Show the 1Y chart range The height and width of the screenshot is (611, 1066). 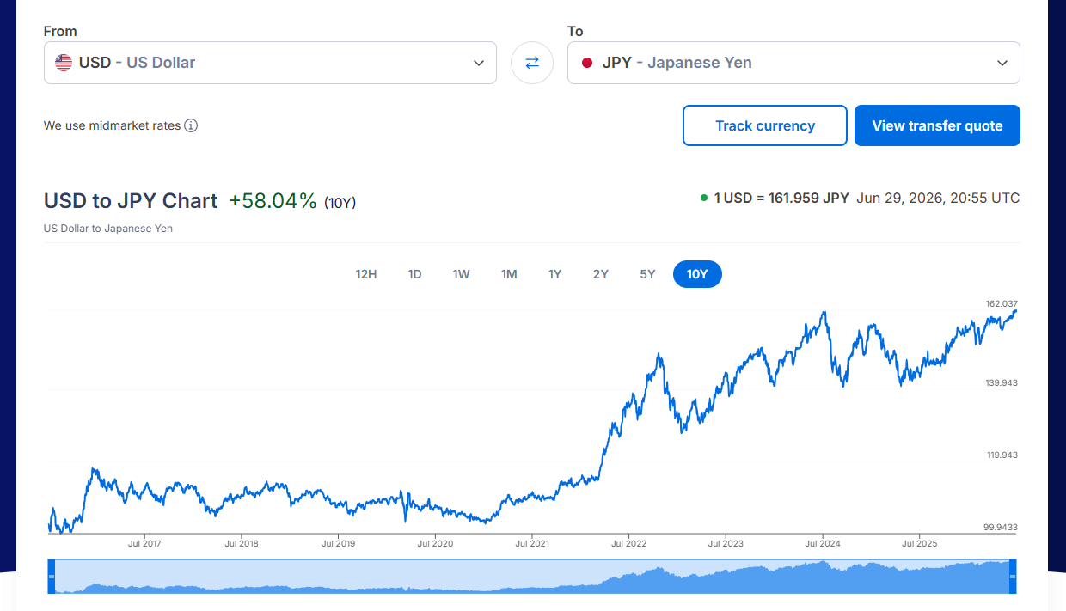tap(554, 274)
